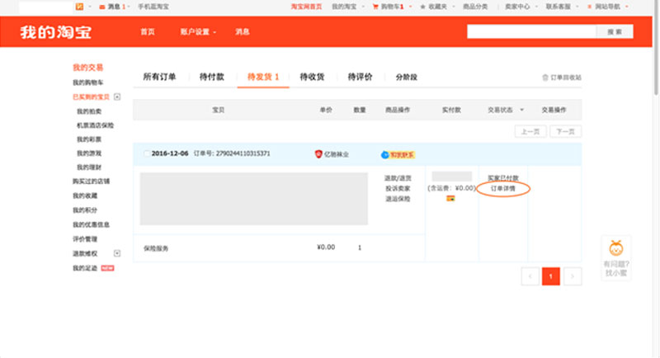Open 我的拍卖 in the sidebar
This screenshot has width=660, height=358.
coord(89,111)
